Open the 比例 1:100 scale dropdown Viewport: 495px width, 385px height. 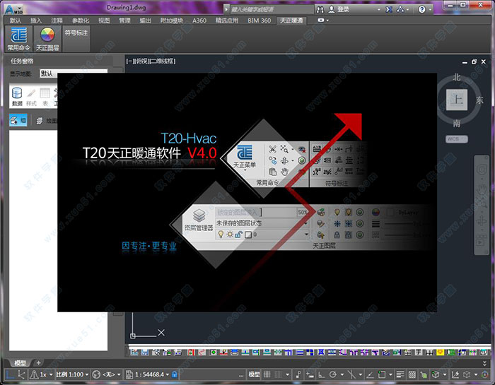(72, 374)
